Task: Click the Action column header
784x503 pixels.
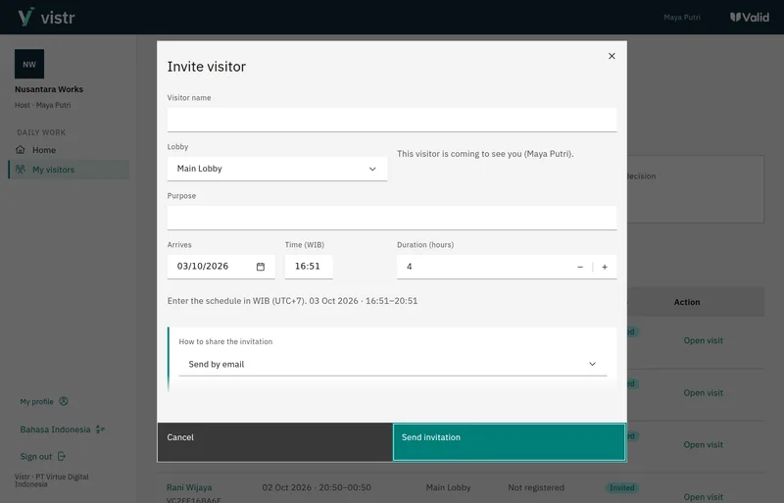Action: click(x=687, y=302)
